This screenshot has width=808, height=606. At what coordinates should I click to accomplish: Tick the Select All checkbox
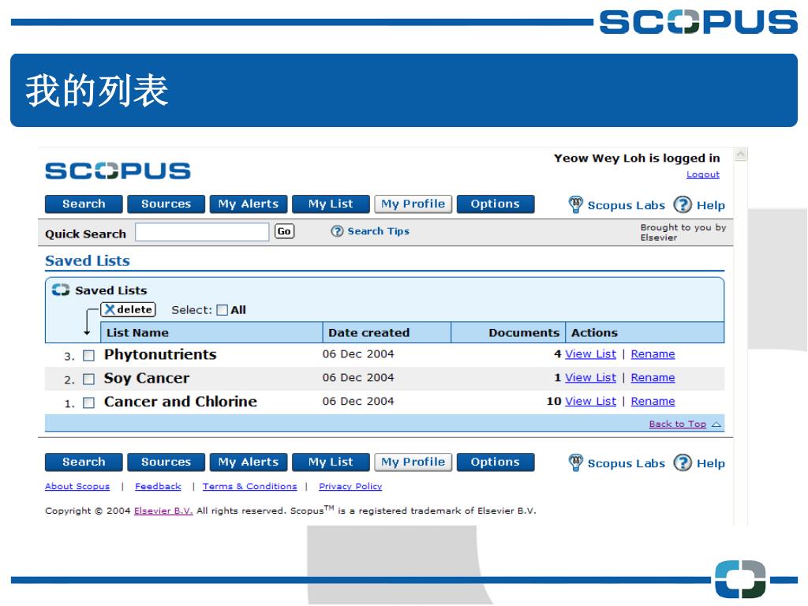(222, 310)
